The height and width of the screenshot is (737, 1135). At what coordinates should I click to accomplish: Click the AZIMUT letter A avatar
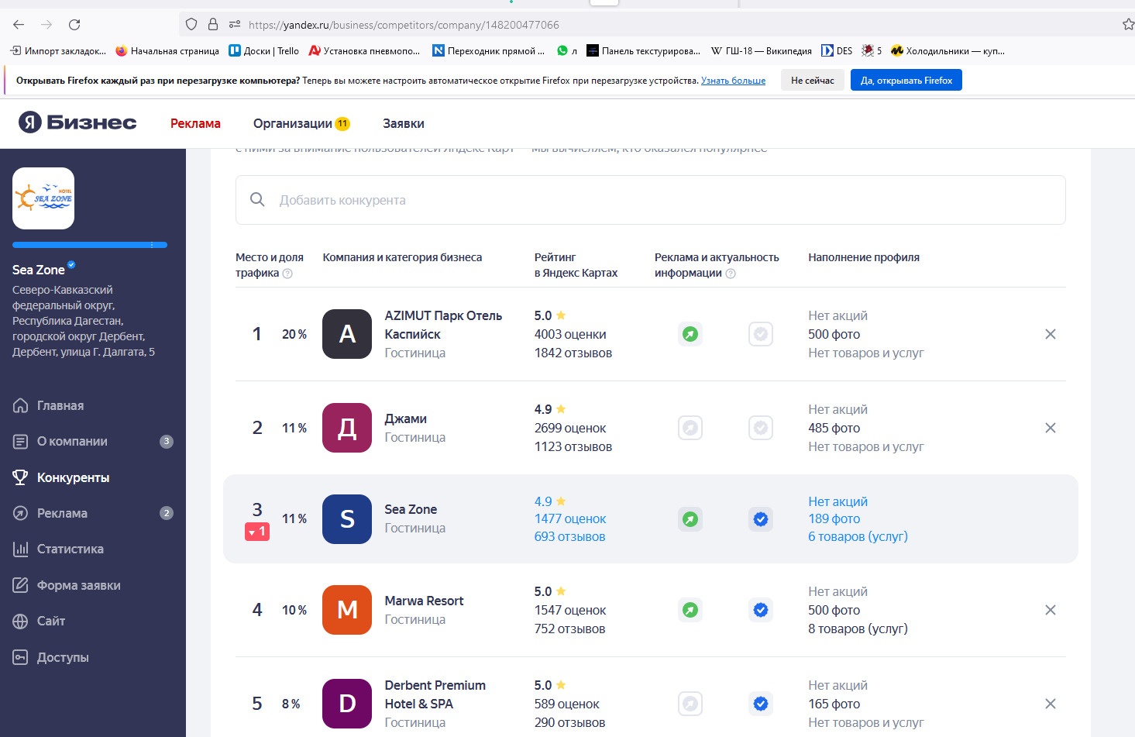347,334
